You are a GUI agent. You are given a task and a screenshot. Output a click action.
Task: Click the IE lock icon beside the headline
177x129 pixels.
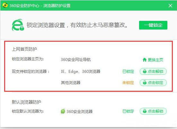18,25
